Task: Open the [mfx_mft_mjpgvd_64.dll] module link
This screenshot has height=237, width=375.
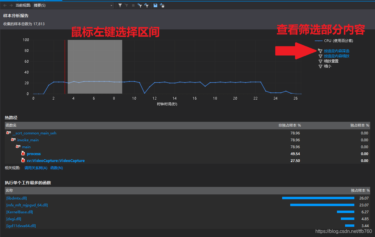Action: pos(27,205)
